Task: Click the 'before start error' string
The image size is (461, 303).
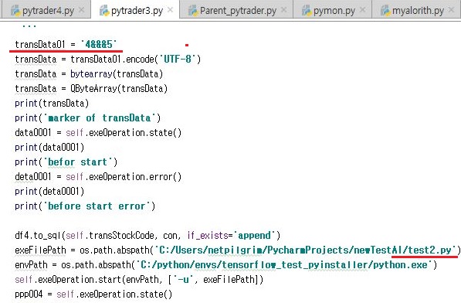Action: pyautogui.click(x=97, y=206)
